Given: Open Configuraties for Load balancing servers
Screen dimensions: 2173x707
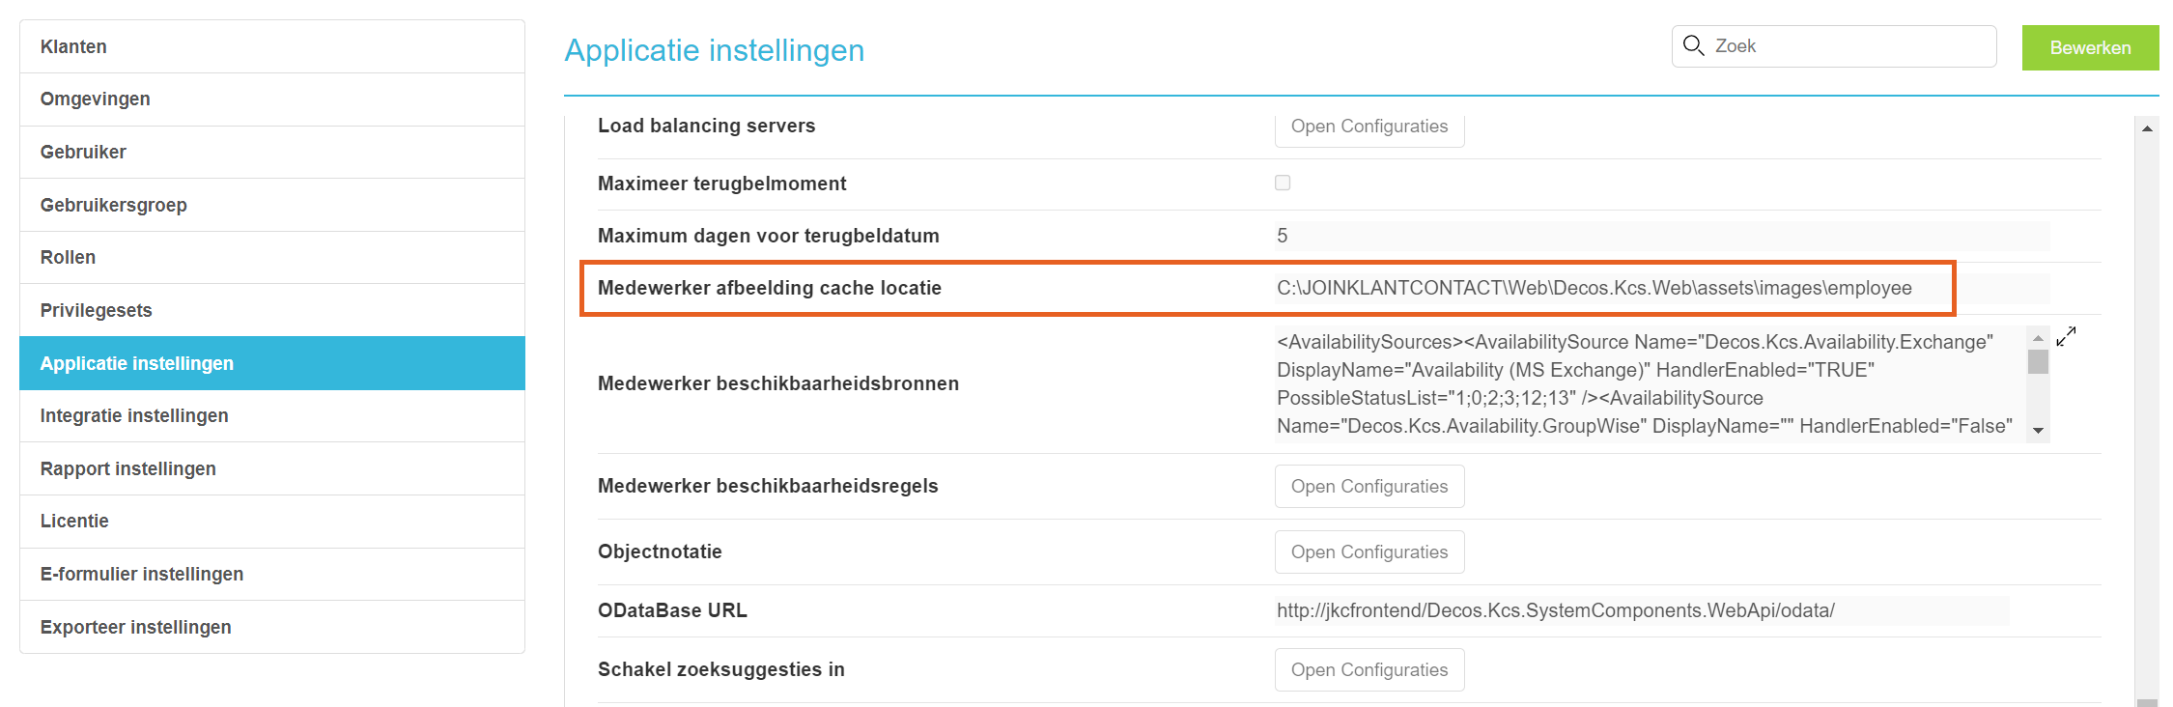Looking at the screenshot, I should (x=1369, y=127).
